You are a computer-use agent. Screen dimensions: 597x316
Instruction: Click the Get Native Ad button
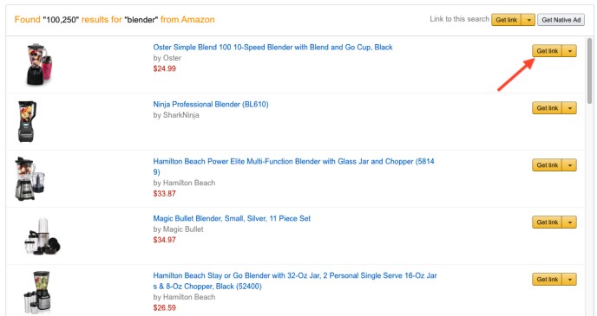(x=561, y=20)
